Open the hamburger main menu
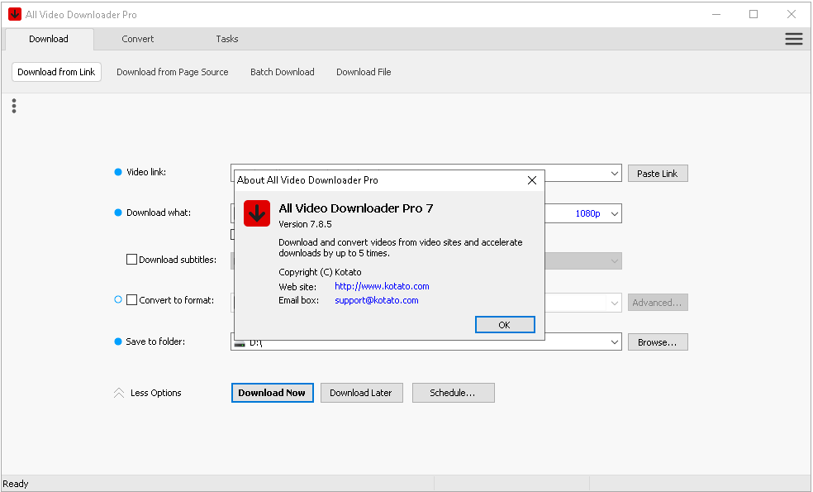The image size is (813, 492). 793,39
